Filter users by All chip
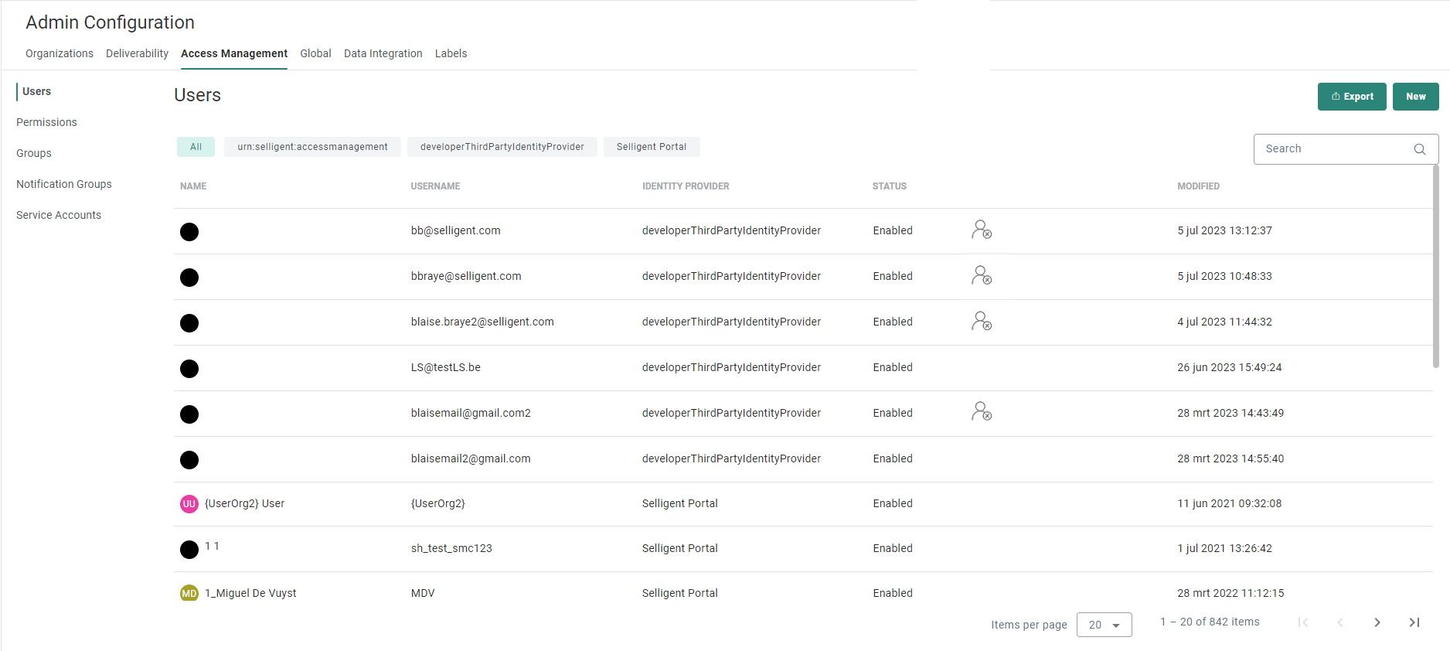This screenshot has height=651, width=1450. click(x=196, y=147)
